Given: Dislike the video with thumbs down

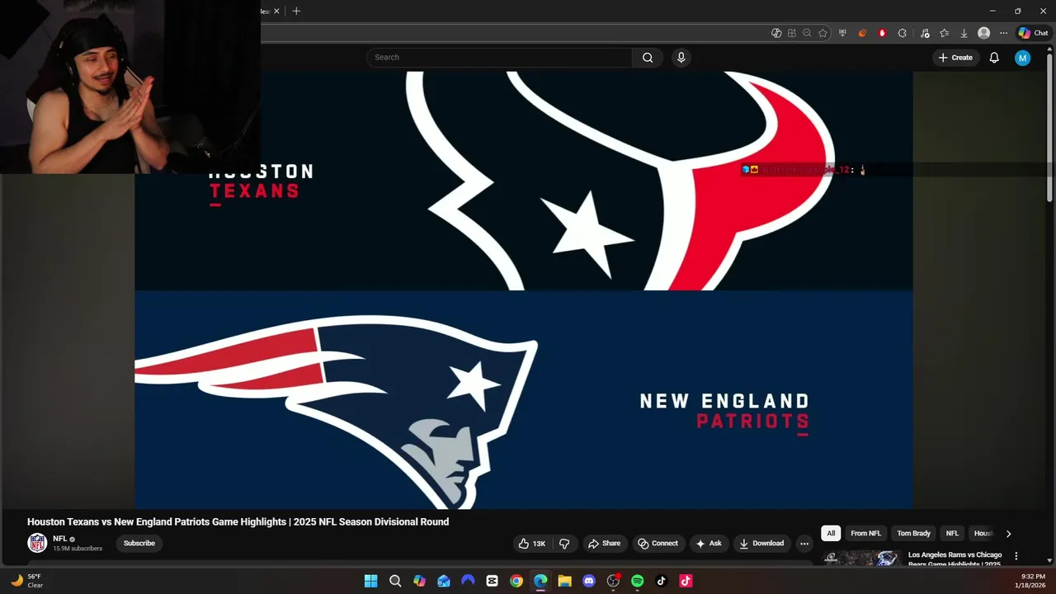Looking at the screenshot, I should [564, 544].
